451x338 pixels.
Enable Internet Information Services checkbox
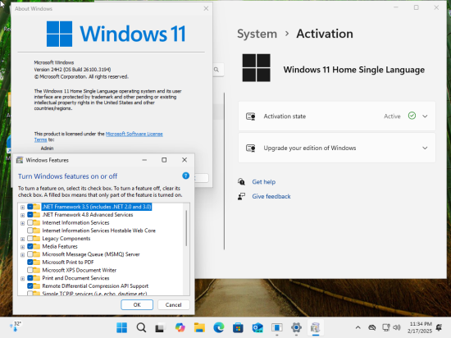tap(30, 222)
